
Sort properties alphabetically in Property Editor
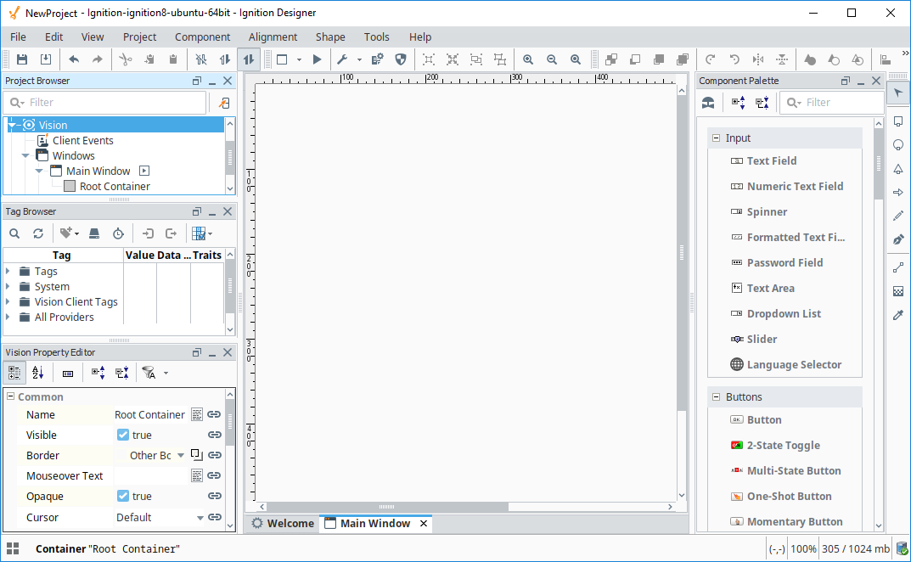[37, 373]
